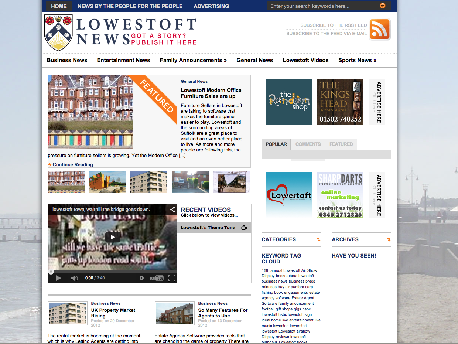Select the house with gate thumbnail
Viewport: 458px width, 344px height.
tap(190, 182)
